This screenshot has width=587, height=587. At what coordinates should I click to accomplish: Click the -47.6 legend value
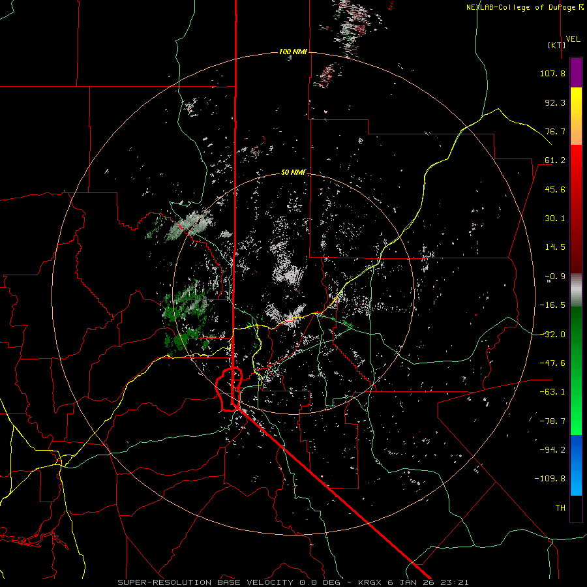pos(552,363)
